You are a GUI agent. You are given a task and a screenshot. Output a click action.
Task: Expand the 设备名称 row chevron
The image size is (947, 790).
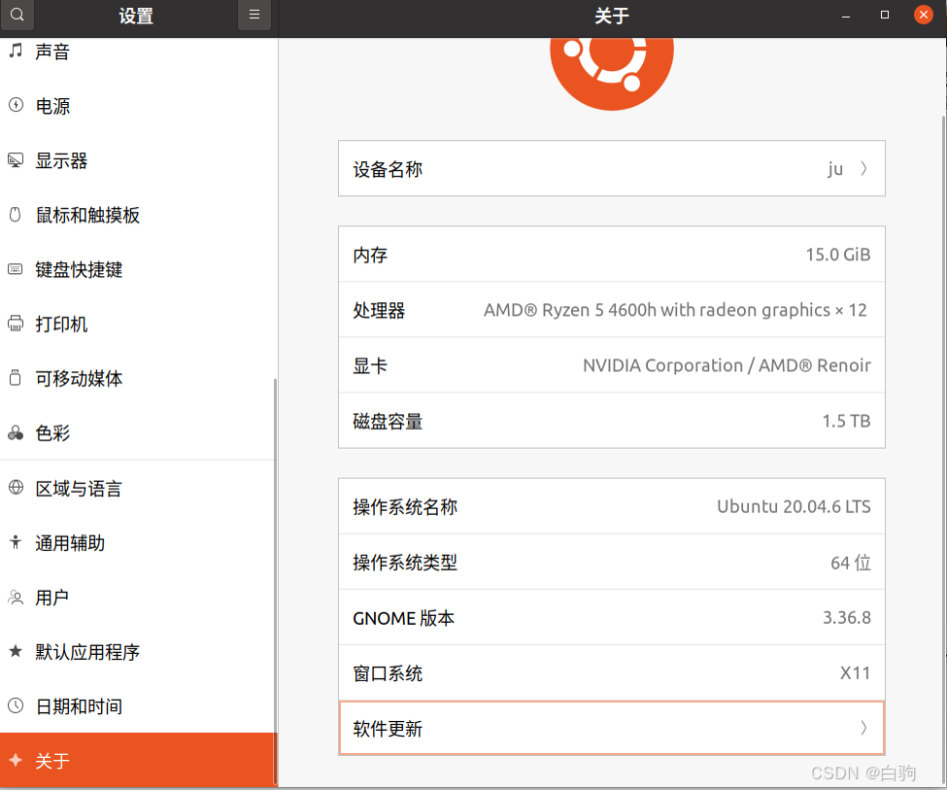coord(863,169)
